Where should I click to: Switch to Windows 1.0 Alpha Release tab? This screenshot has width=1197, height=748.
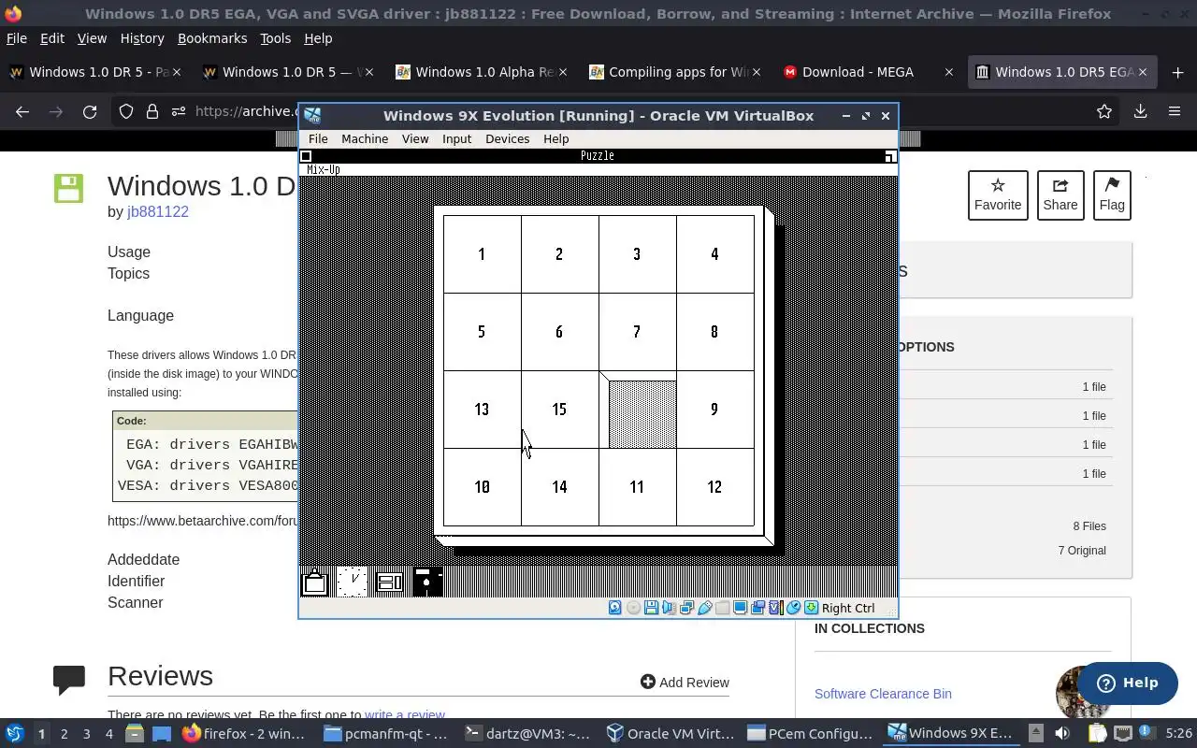pos(482,72)
